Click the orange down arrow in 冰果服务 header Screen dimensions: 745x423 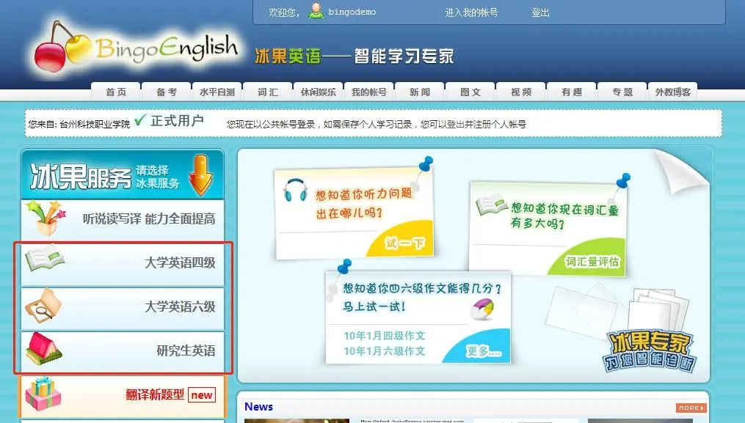pos(200,175)
